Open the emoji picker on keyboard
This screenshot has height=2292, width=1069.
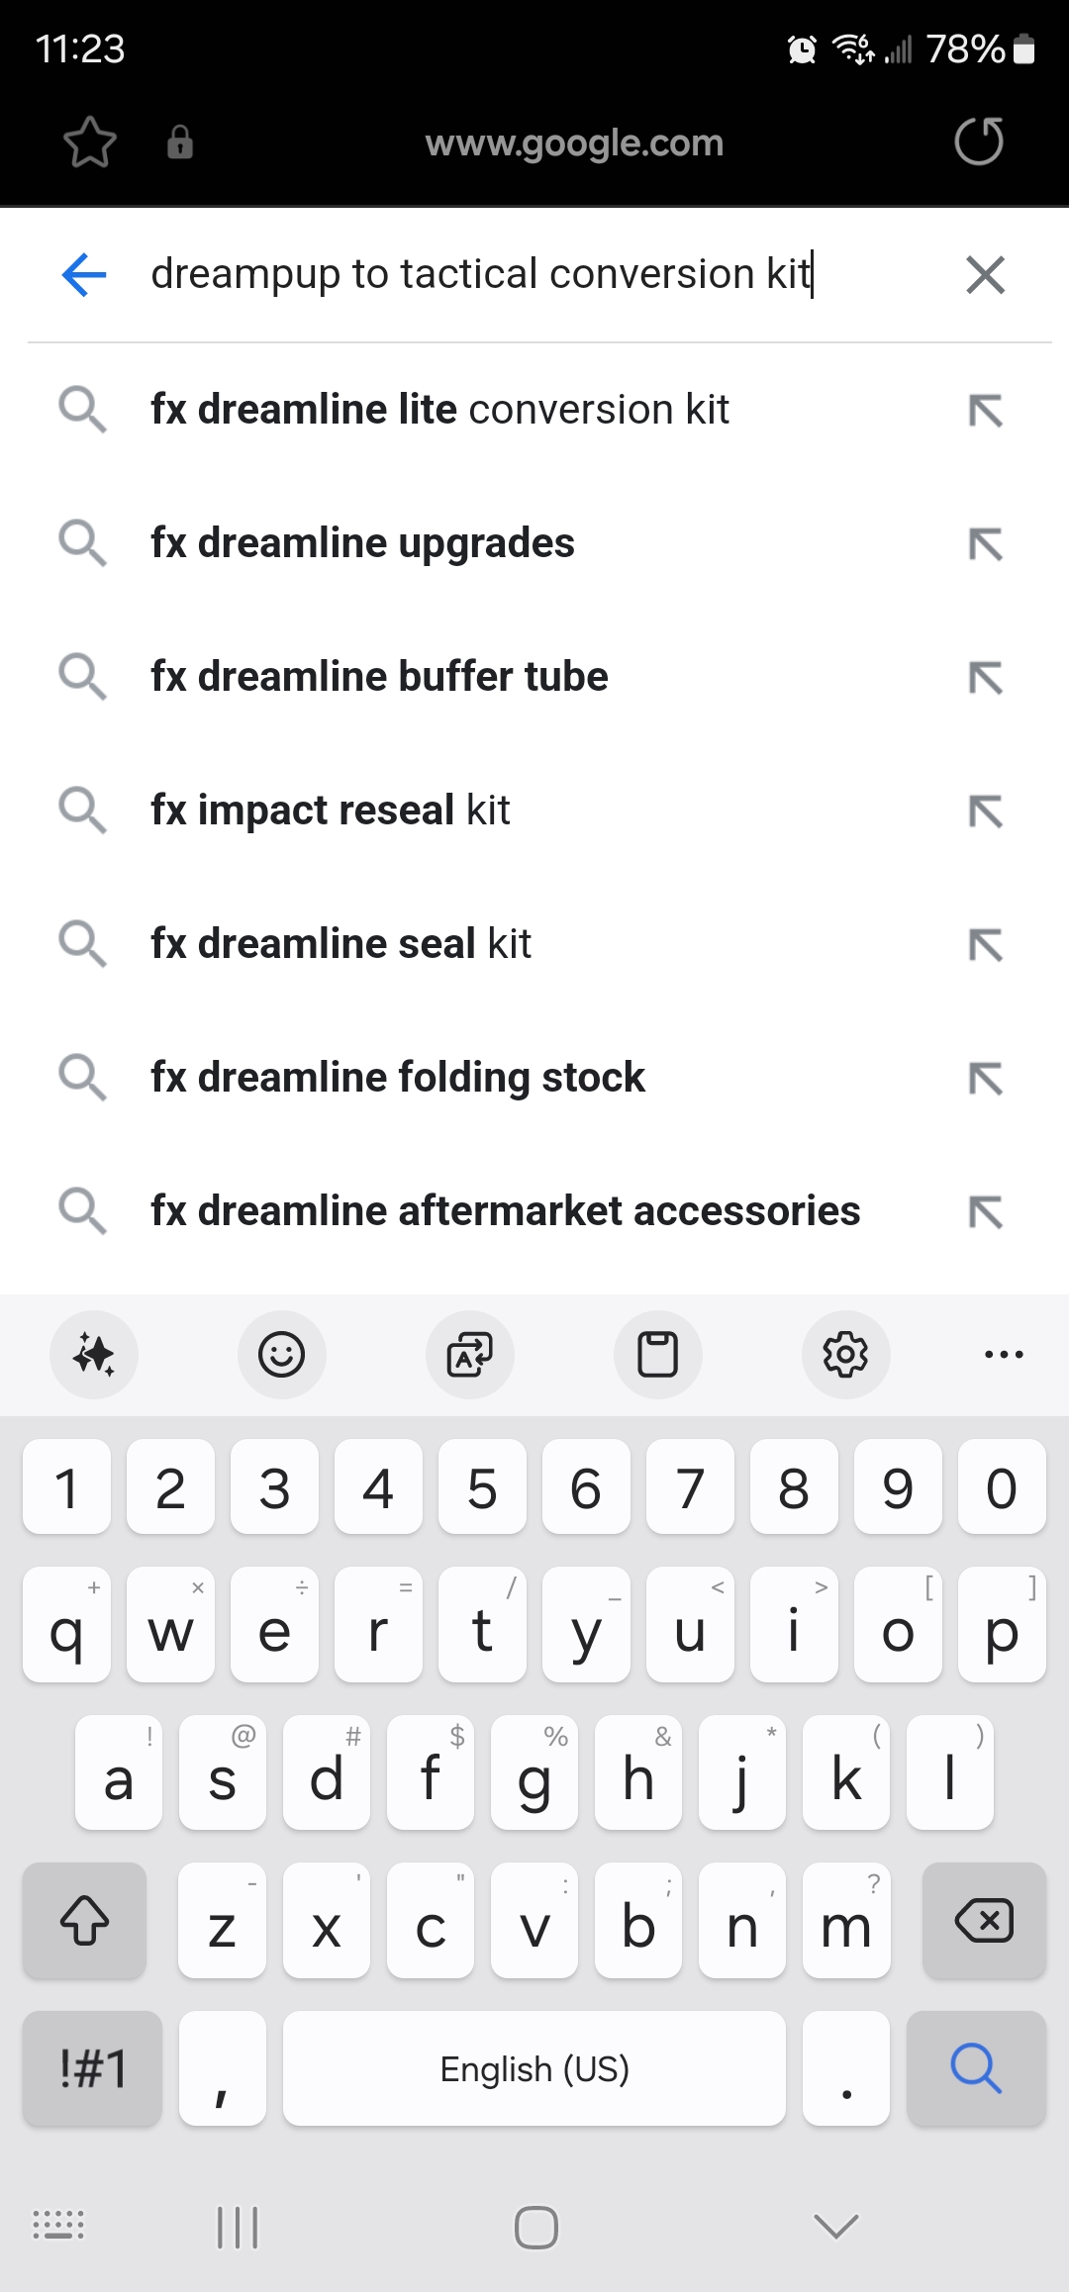pyautogui.click(x=282, y=1354)
